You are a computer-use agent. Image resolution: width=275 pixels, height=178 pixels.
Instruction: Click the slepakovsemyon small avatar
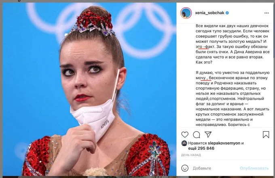click(x=184, y=143)
